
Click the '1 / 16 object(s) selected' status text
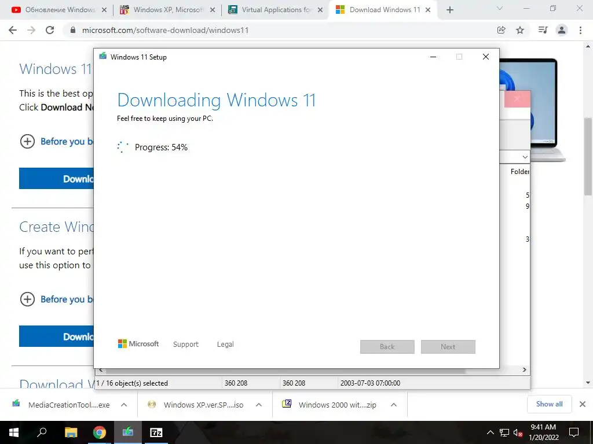point(132,383)
